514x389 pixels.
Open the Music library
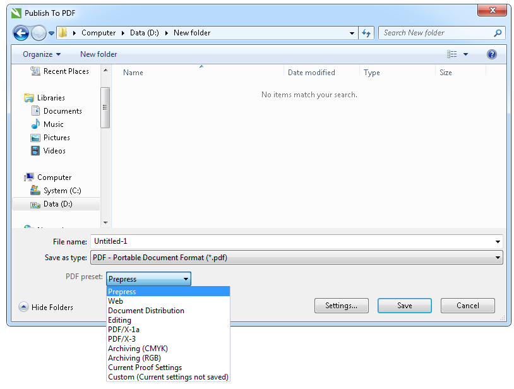point(47,124)
